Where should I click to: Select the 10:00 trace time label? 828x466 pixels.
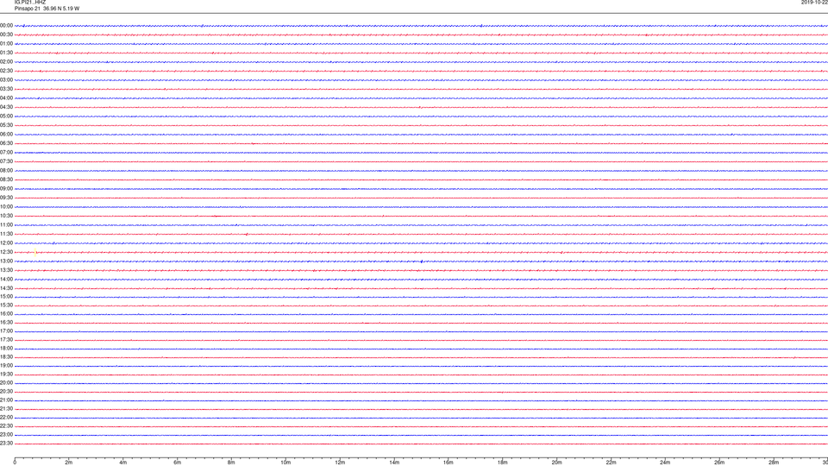coord(6,206)
